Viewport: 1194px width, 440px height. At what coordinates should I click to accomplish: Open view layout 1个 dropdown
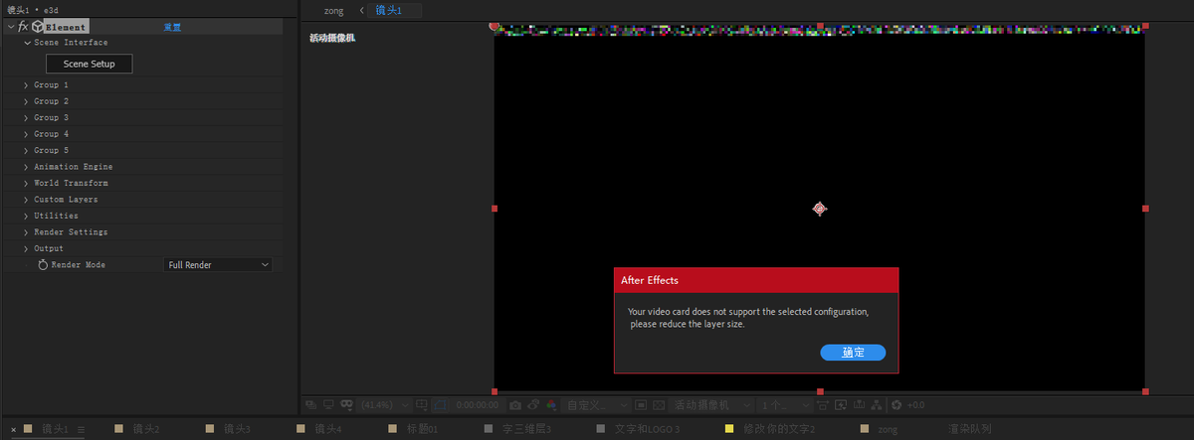tap(785, 405)
